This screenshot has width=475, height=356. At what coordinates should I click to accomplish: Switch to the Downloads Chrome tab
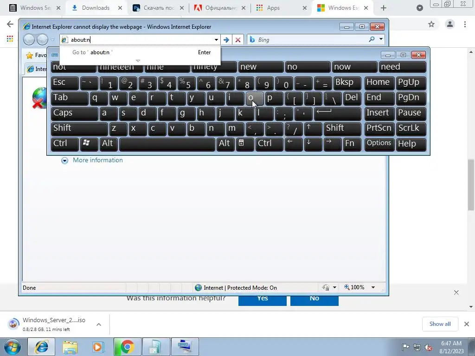(x=95, y=8)
